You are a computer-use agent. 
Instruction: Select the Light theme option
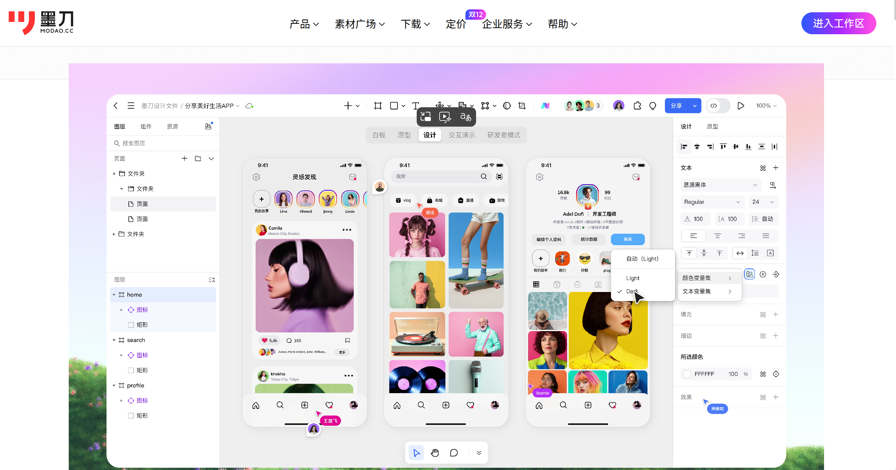pos(633,278)
